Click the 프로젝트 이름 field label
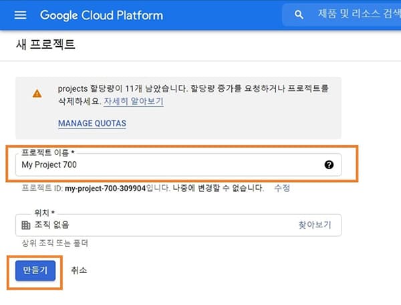 [x=48, y=152]
